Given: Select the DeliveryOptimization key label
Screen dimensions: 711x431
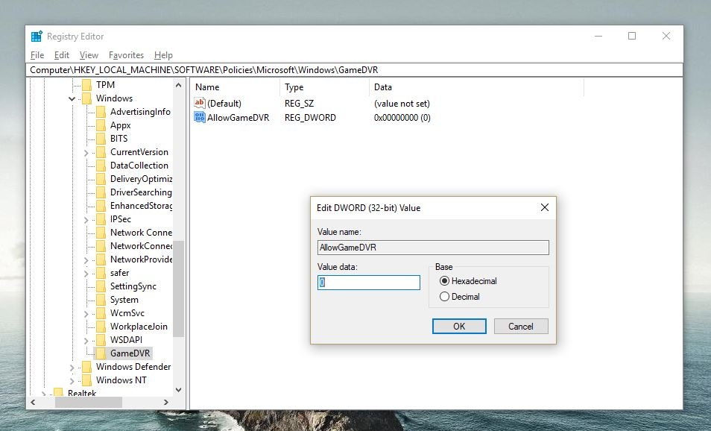Looking at the screenshot, I should [141, 179].
